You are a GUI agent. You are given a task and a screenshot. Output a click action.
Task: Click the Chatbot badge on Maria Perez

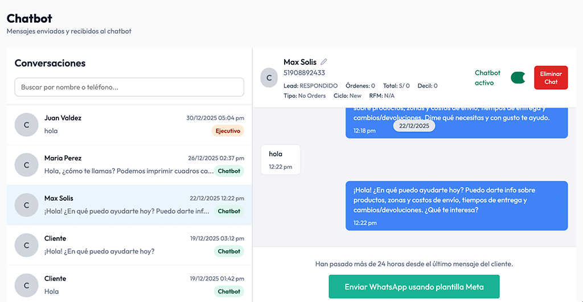point(229,171)
